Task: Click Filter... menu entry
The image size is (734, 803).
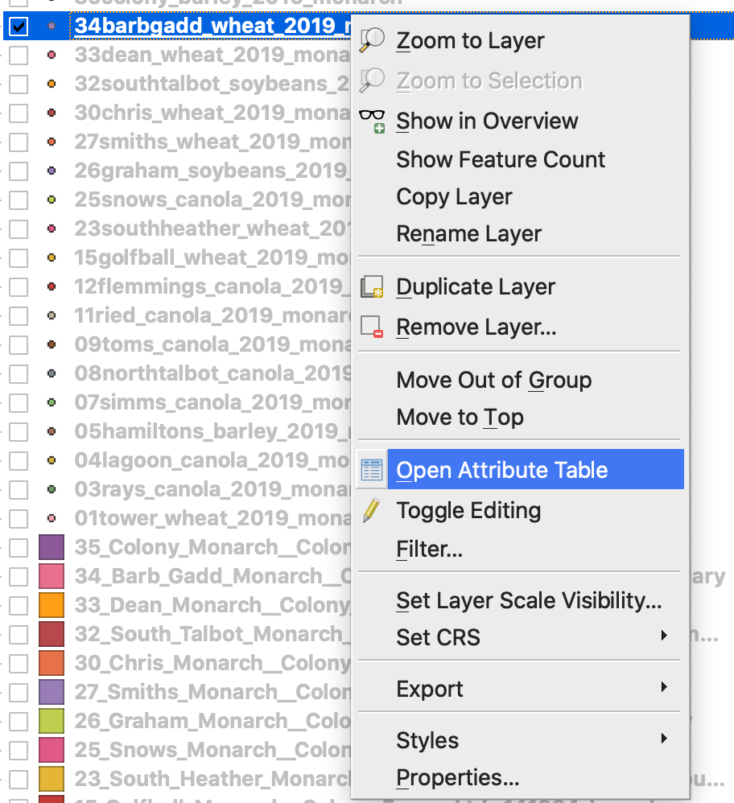Action: pos(429,550)
